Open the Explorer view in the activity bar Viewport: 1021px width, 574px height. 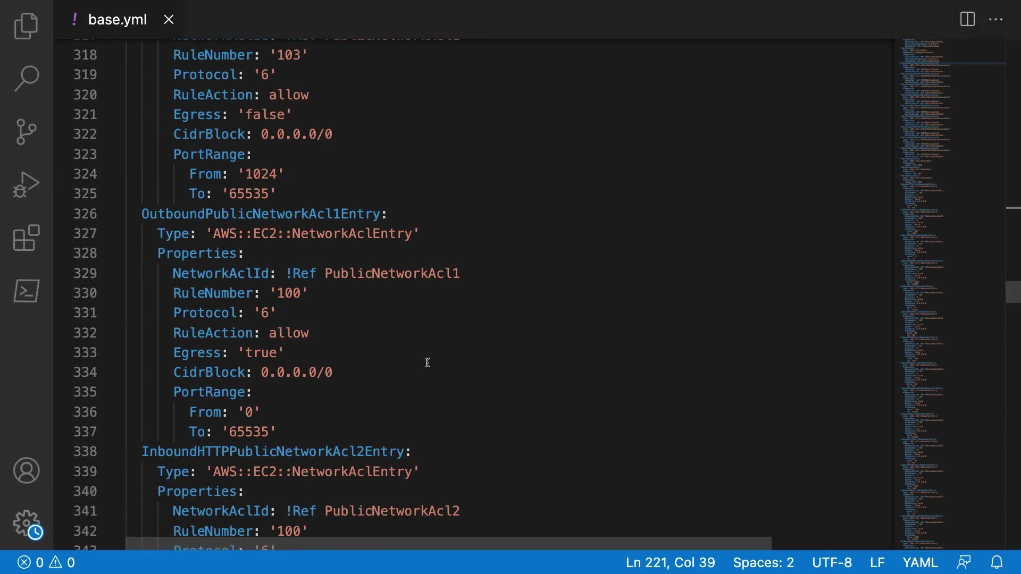(26, 26)
